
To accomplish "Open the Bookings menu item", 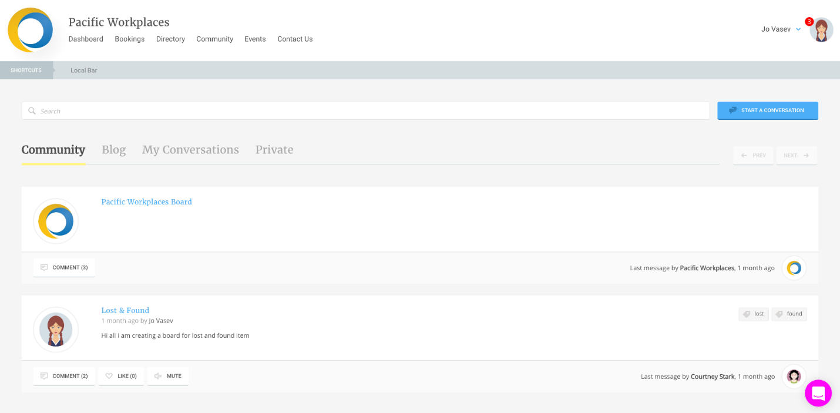I will pos(129,39).
